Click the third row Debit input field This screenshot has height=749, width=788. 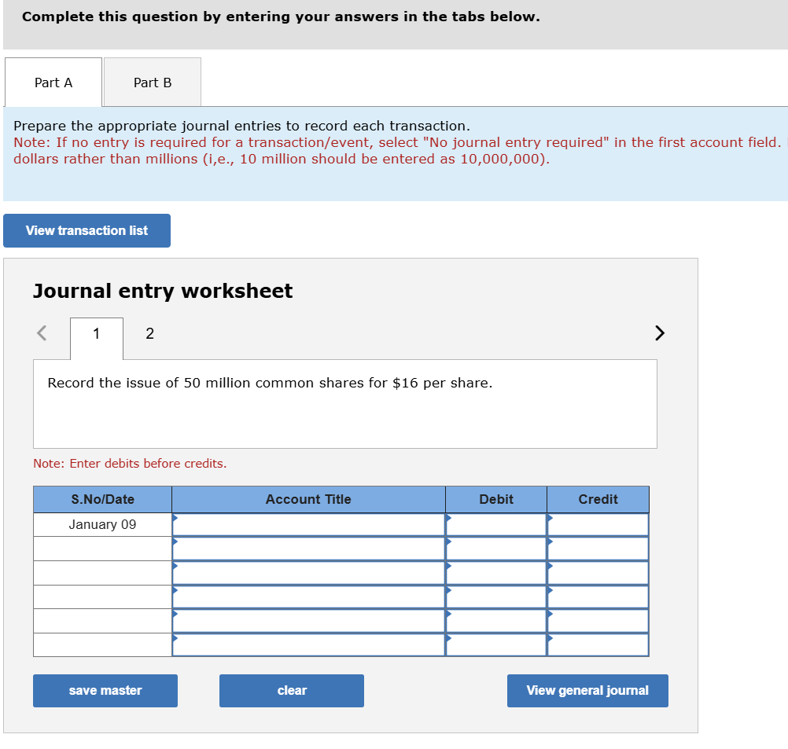495,572
